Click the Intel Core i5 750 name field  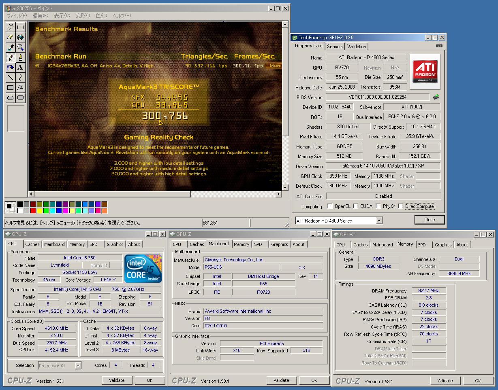pos(80,258)
